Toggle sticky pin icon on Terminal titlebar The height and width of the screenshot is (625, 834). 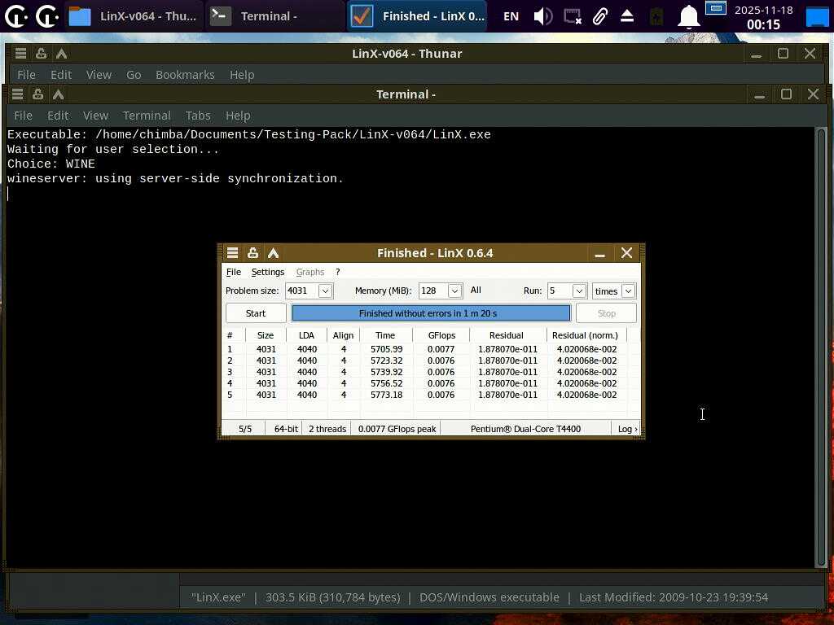click(x=37, y=94)
